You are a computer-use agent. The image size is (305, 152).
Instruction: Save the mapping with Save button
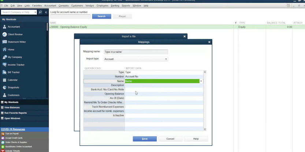coord(145,139)
